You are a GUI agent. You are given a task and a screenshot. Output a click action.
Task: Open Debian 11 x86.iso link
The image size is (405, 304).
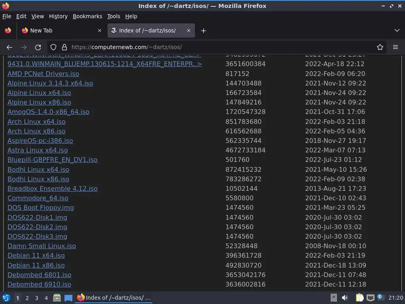(x=36, y=266)
